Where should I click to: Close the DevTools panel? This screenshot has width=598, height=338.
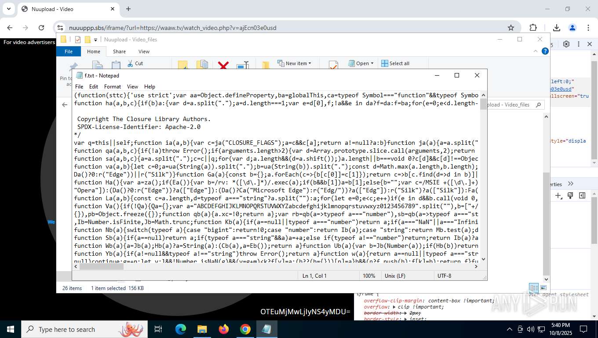click(590, 44)
